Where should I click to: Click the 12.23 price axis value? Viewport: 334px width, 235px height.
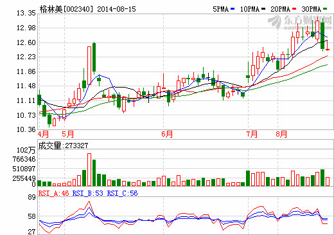(26, 57)
